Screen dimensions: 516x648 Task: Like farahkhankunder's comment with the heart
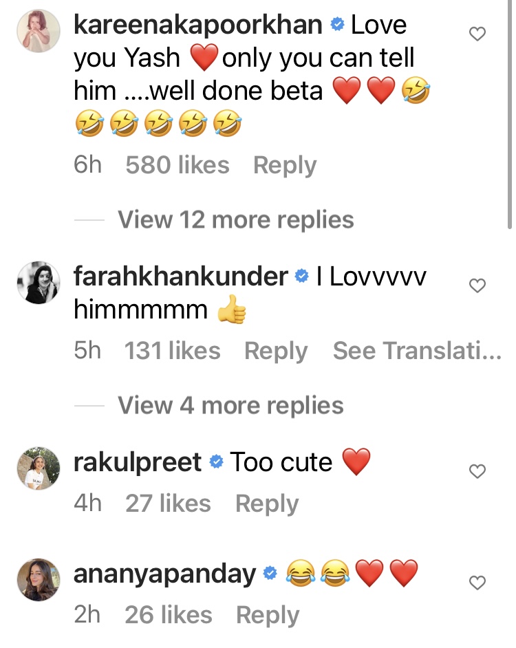click(x=477, y=285)
